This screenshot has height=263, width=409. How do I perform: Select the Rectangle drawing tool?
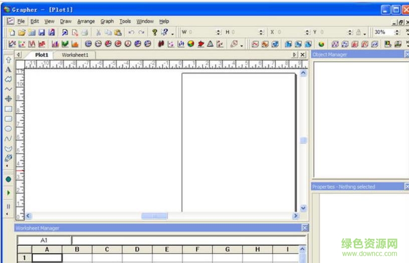[x=8, y=109]
